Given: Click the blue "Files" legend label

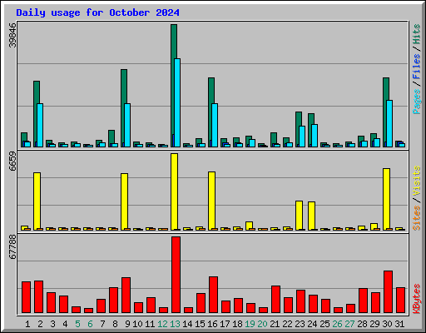Looking at the screenshot, I should (x=417, y=67).
